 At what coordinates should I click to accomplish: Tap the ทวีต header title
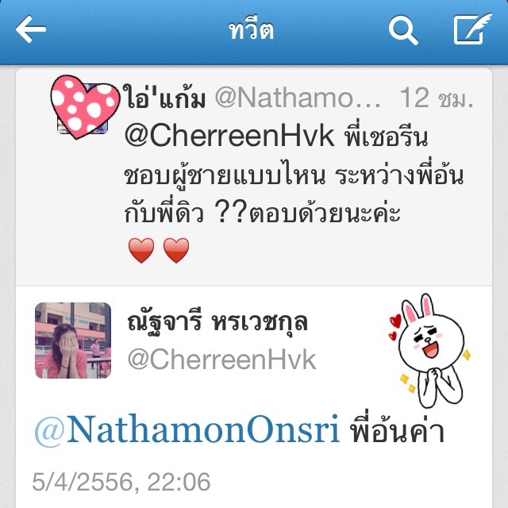tap(252, 30)
